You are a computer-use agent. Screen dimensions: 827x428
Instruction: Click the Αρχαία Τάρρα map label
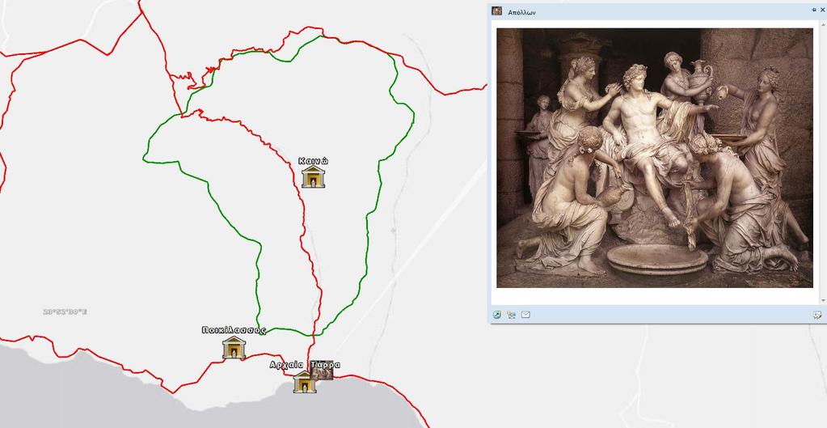[305, 365]
